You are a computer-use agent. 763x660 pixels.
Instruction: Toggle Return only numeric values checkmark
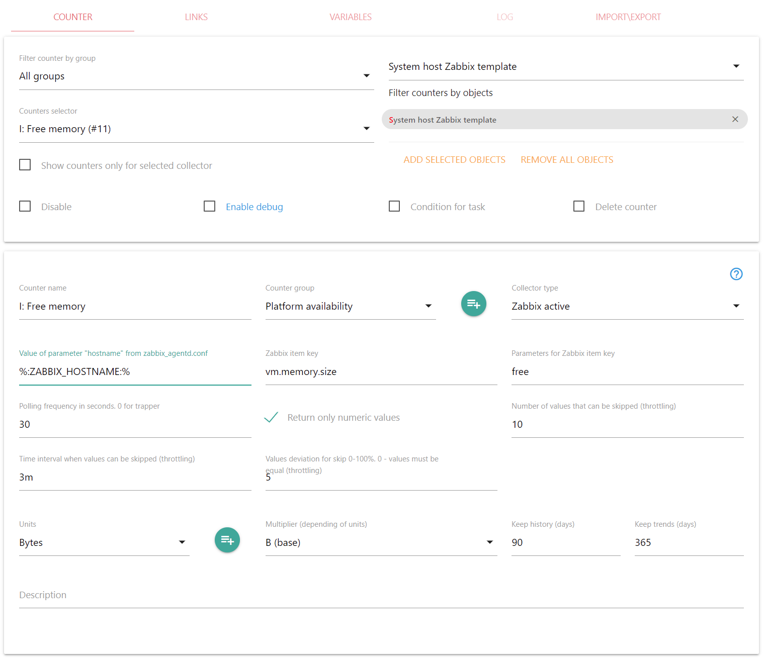click(271, 417)
